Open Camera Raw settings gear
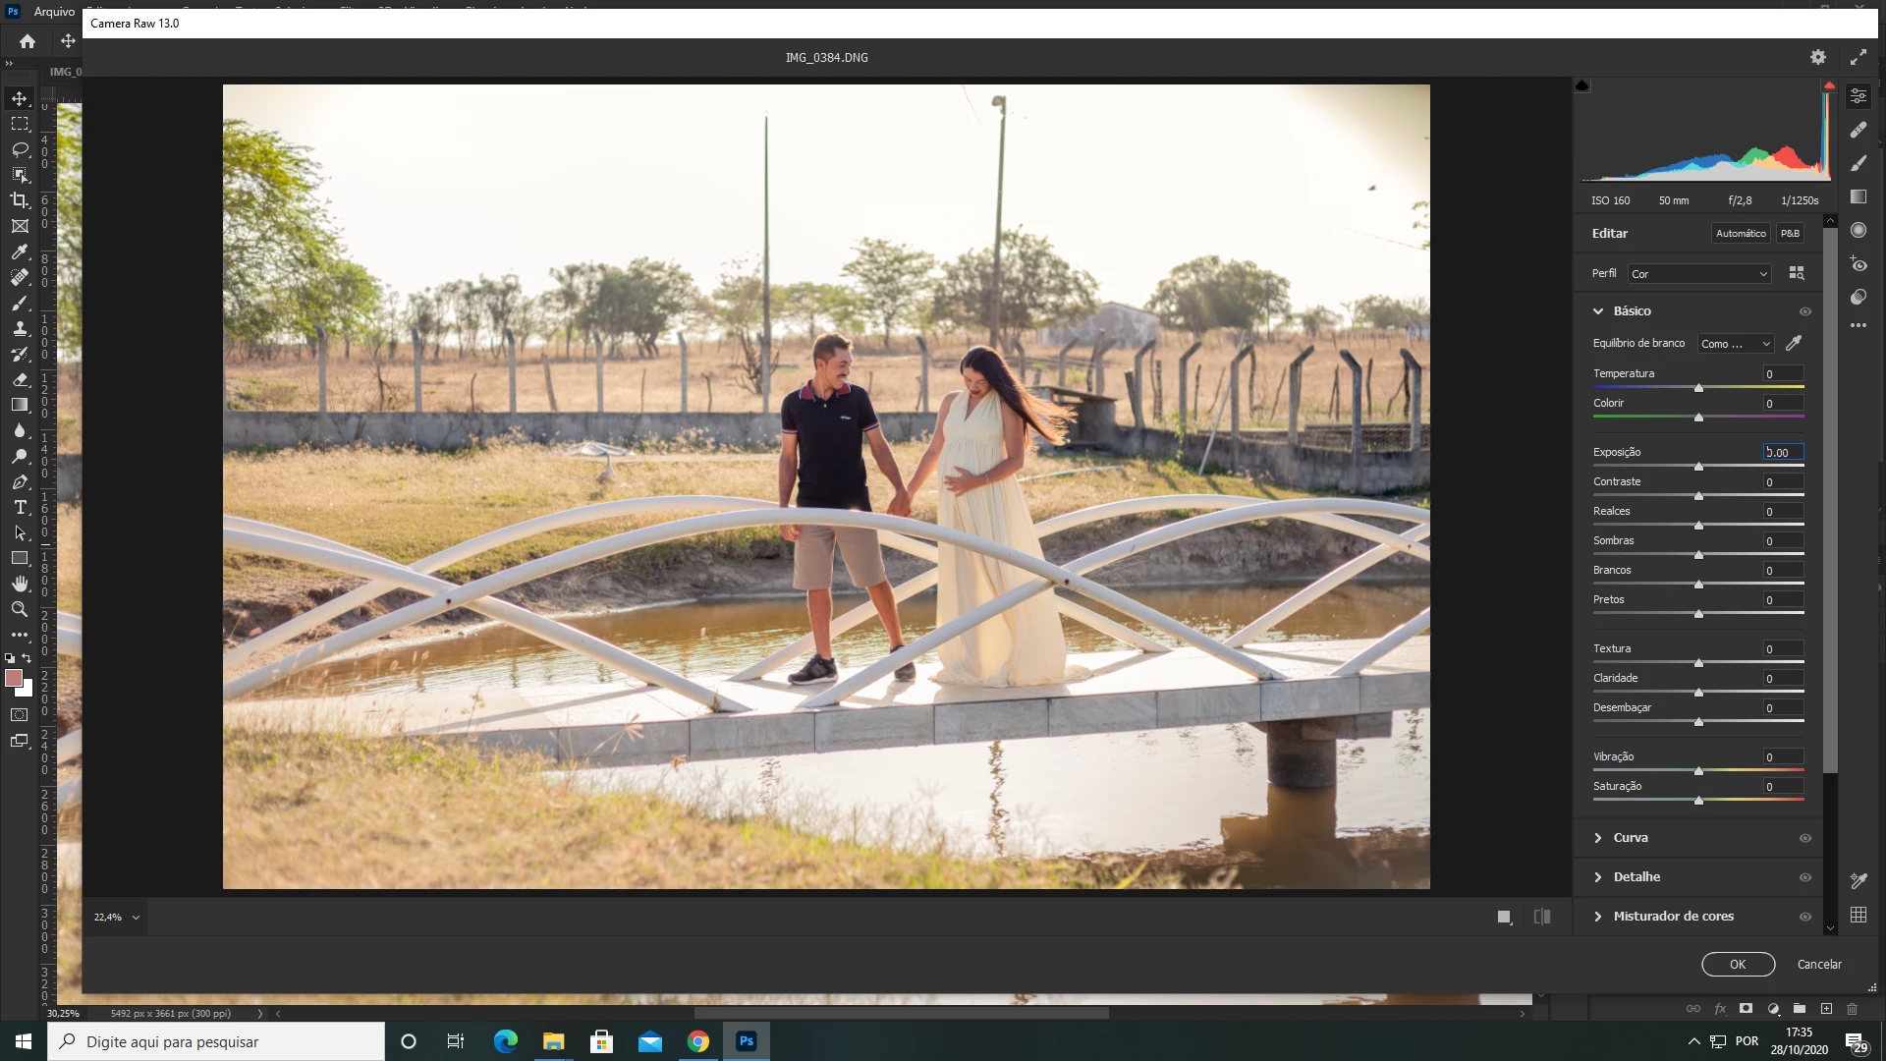Image resolution: width=1886 pixels, height=1061 pixels. pyautogui.click(x=1818, y=57)
